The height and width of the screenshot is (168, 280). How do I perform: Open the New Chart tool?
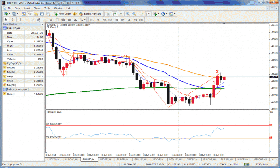click(6, 14)
